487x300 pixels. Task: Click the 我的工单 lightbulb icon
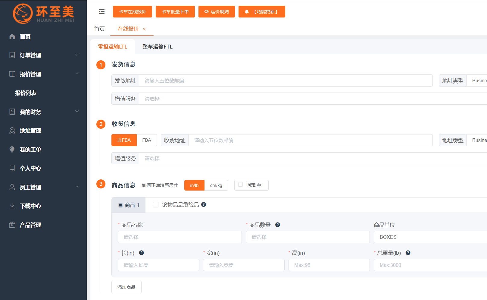12,150
